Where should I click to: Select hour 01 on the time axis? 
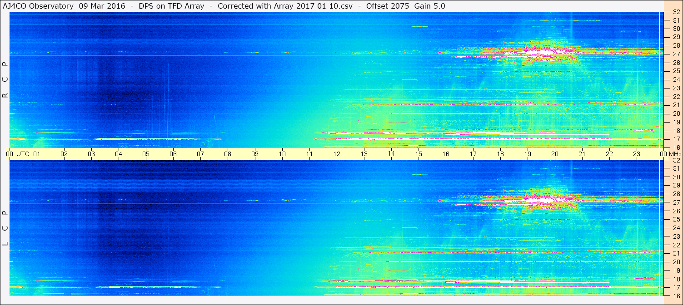tap(37, 154)
